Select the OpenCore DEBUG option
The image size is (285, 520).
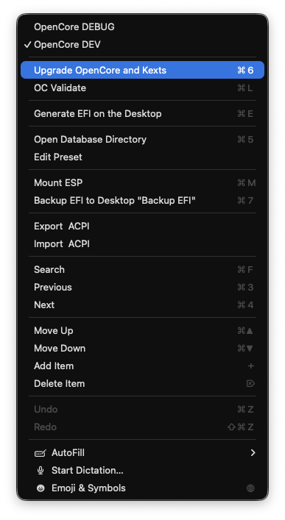(x=143, y=27)
